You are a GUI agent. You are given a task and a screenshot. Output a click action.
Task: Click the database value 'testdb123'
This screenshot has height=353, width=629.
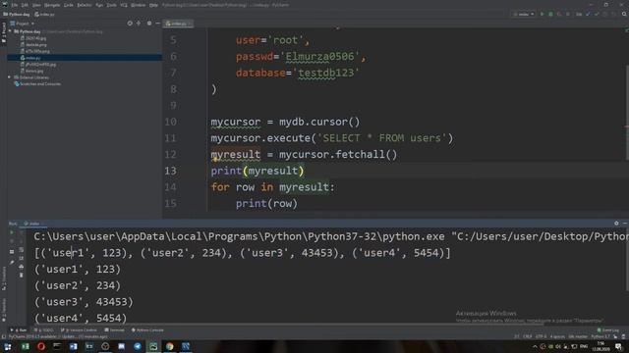coord(325,73)
